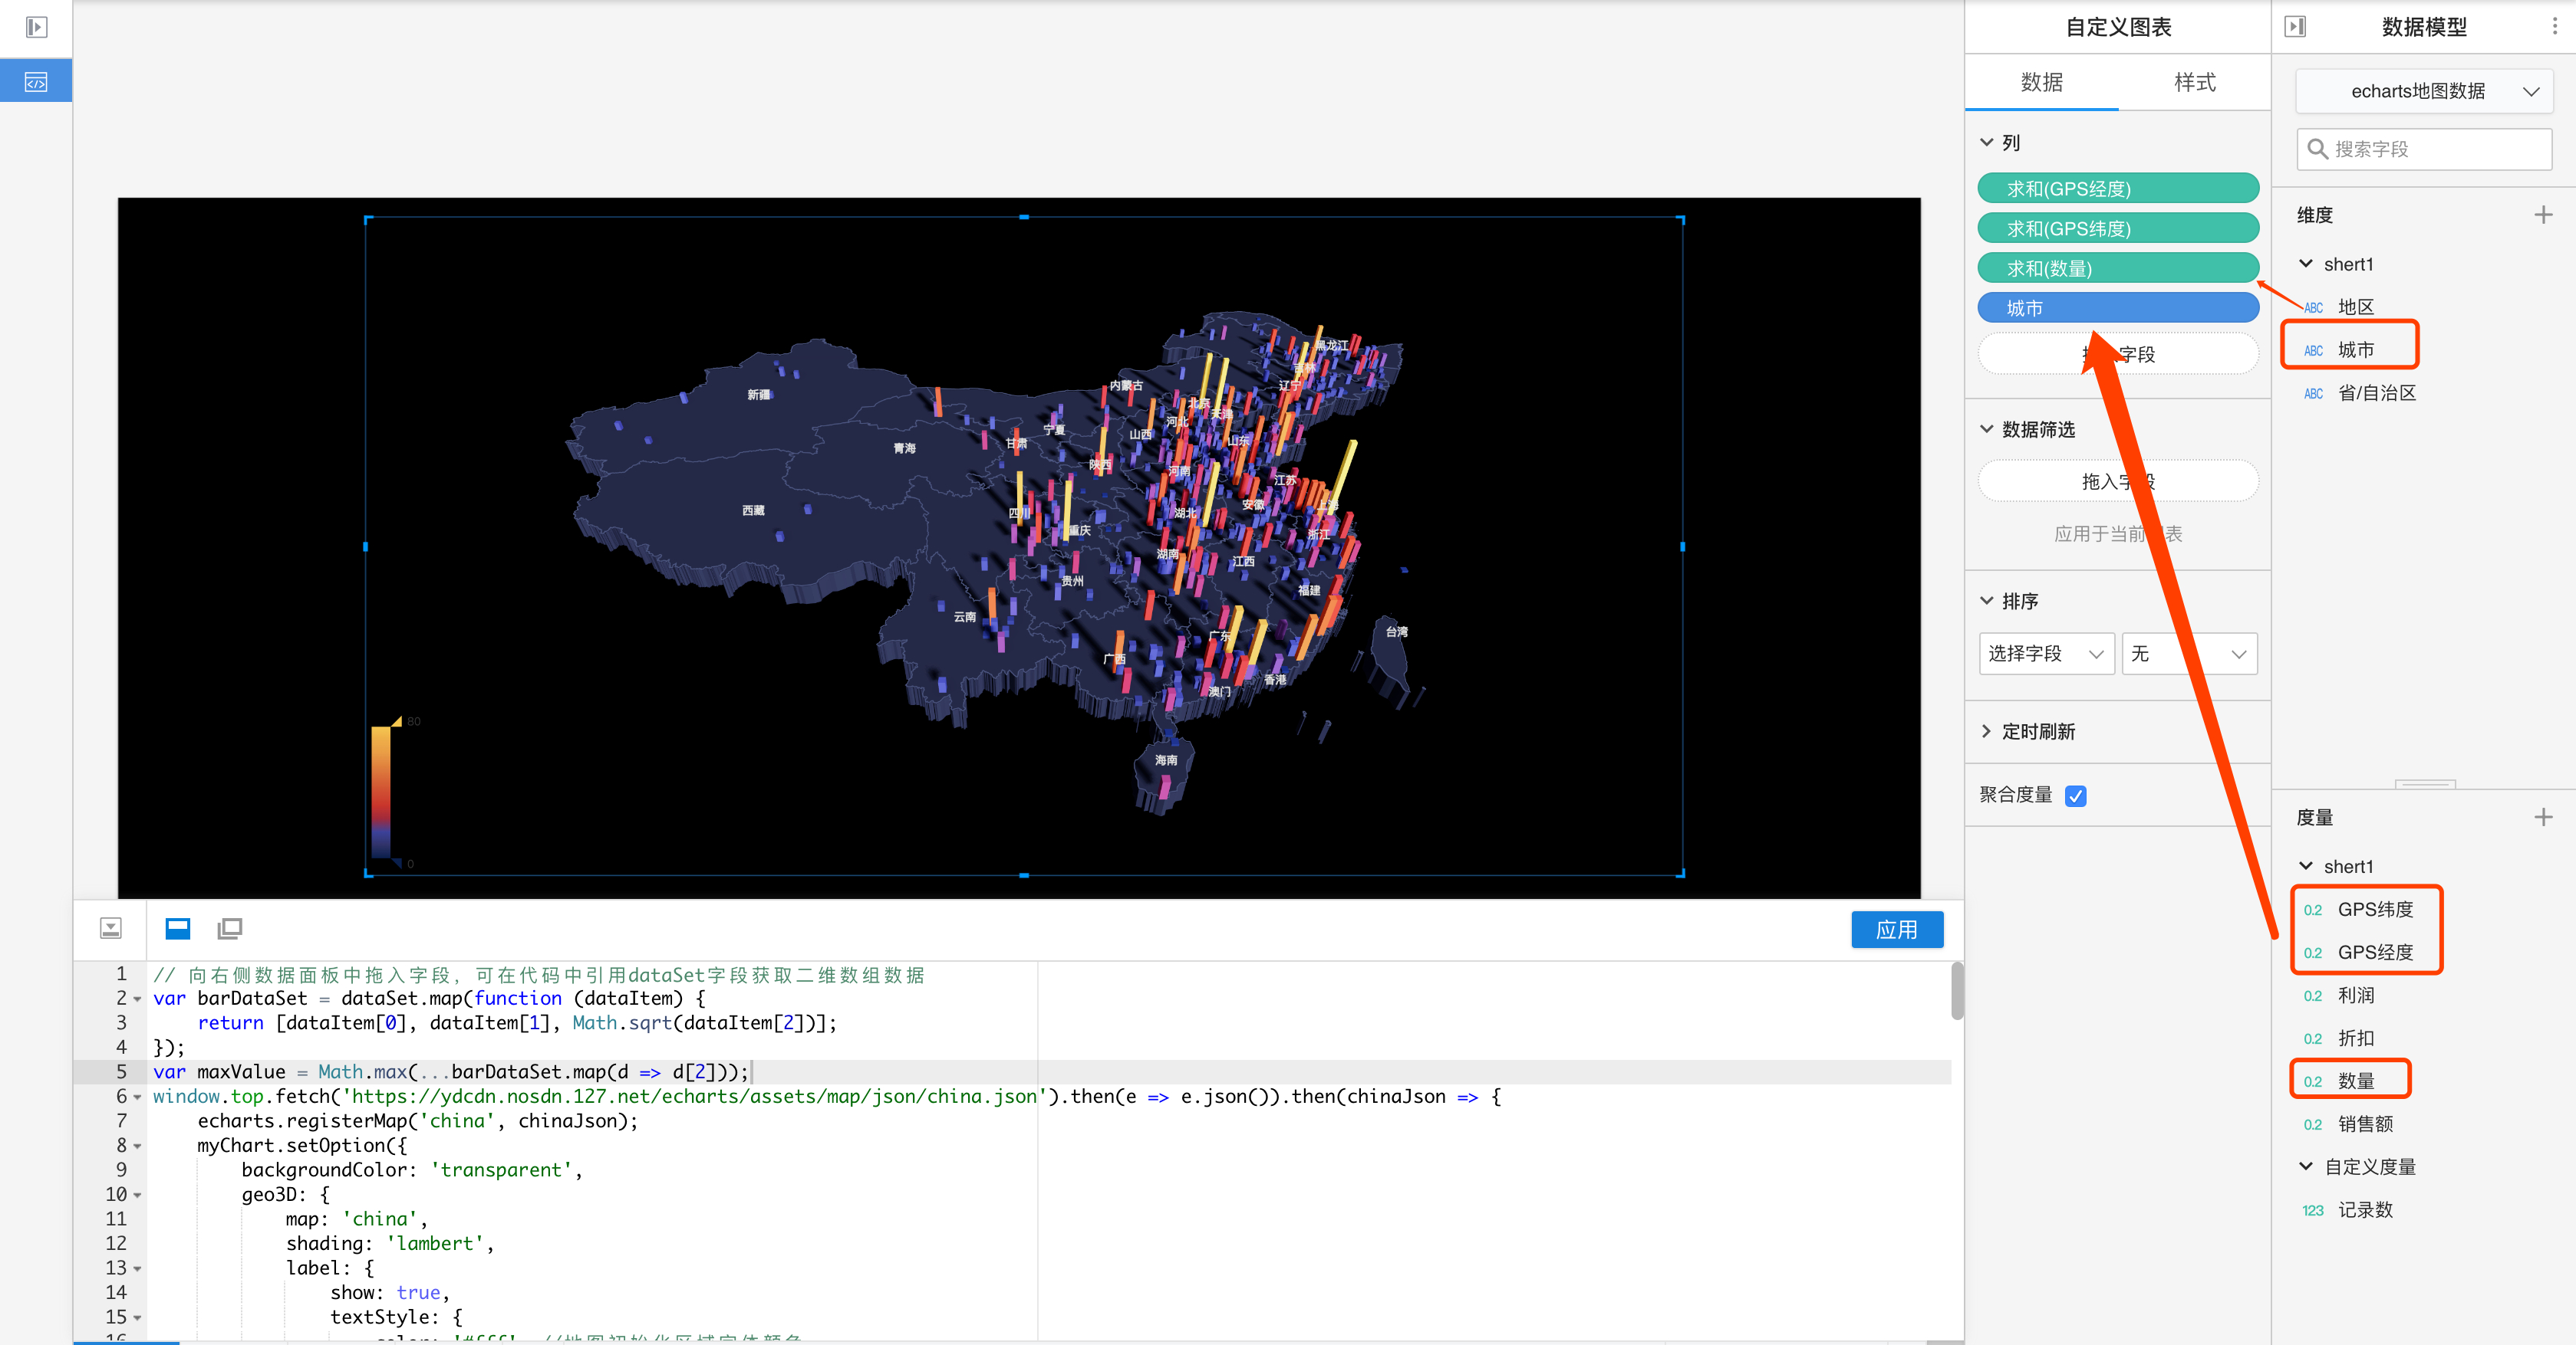The width and height of the screenshot is (2576, 1345).
Task: Click the plus icon beside 维度
Action: pyautogui.click(x=2543, y=215)
